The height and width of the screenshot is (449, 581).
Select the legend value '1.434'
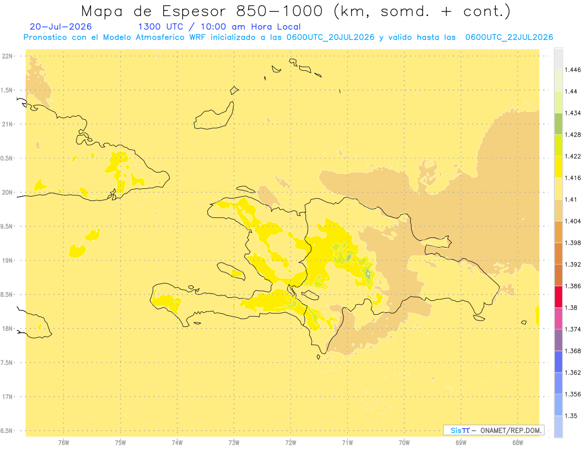pos(572,113)
